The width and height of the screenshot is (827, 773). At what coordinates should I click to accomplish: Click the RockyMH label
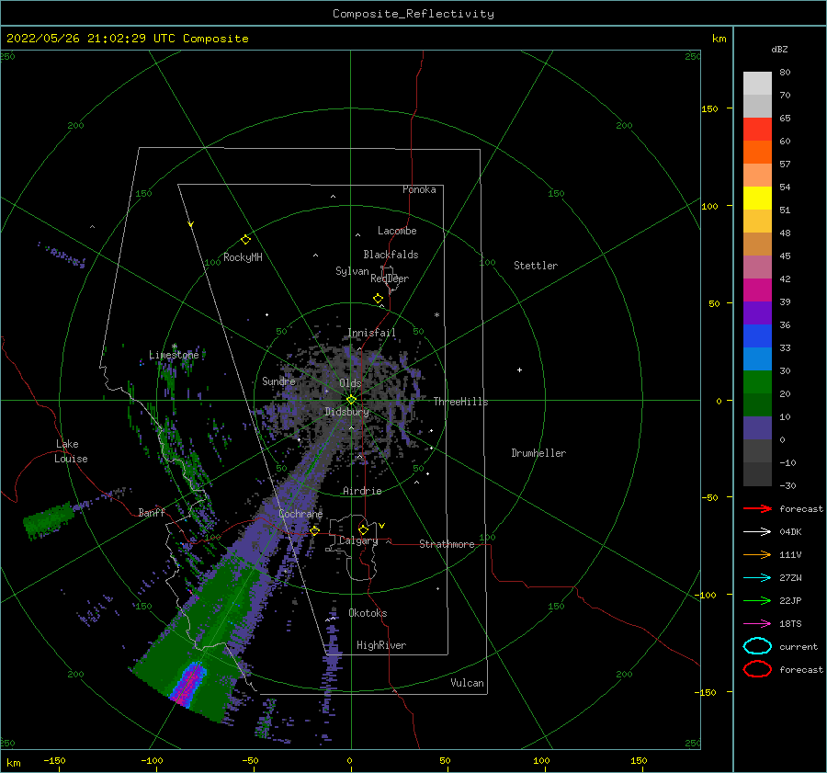point(243,257)
